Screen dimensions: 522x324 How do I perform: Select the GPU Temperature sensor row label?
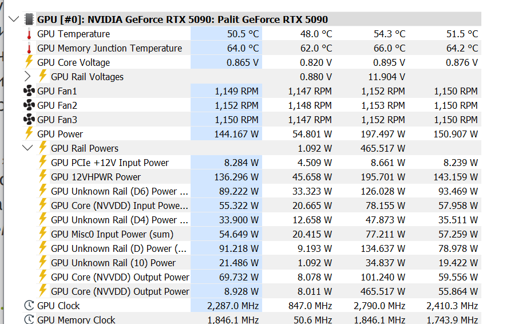[x=74, y=34]
